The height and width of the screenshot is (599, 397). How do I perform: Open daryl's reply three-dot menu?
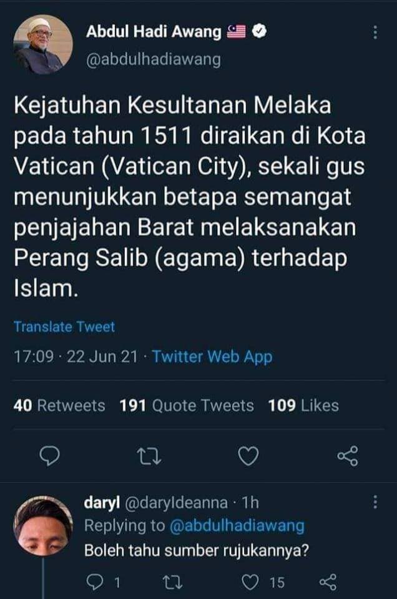(375, 502)
